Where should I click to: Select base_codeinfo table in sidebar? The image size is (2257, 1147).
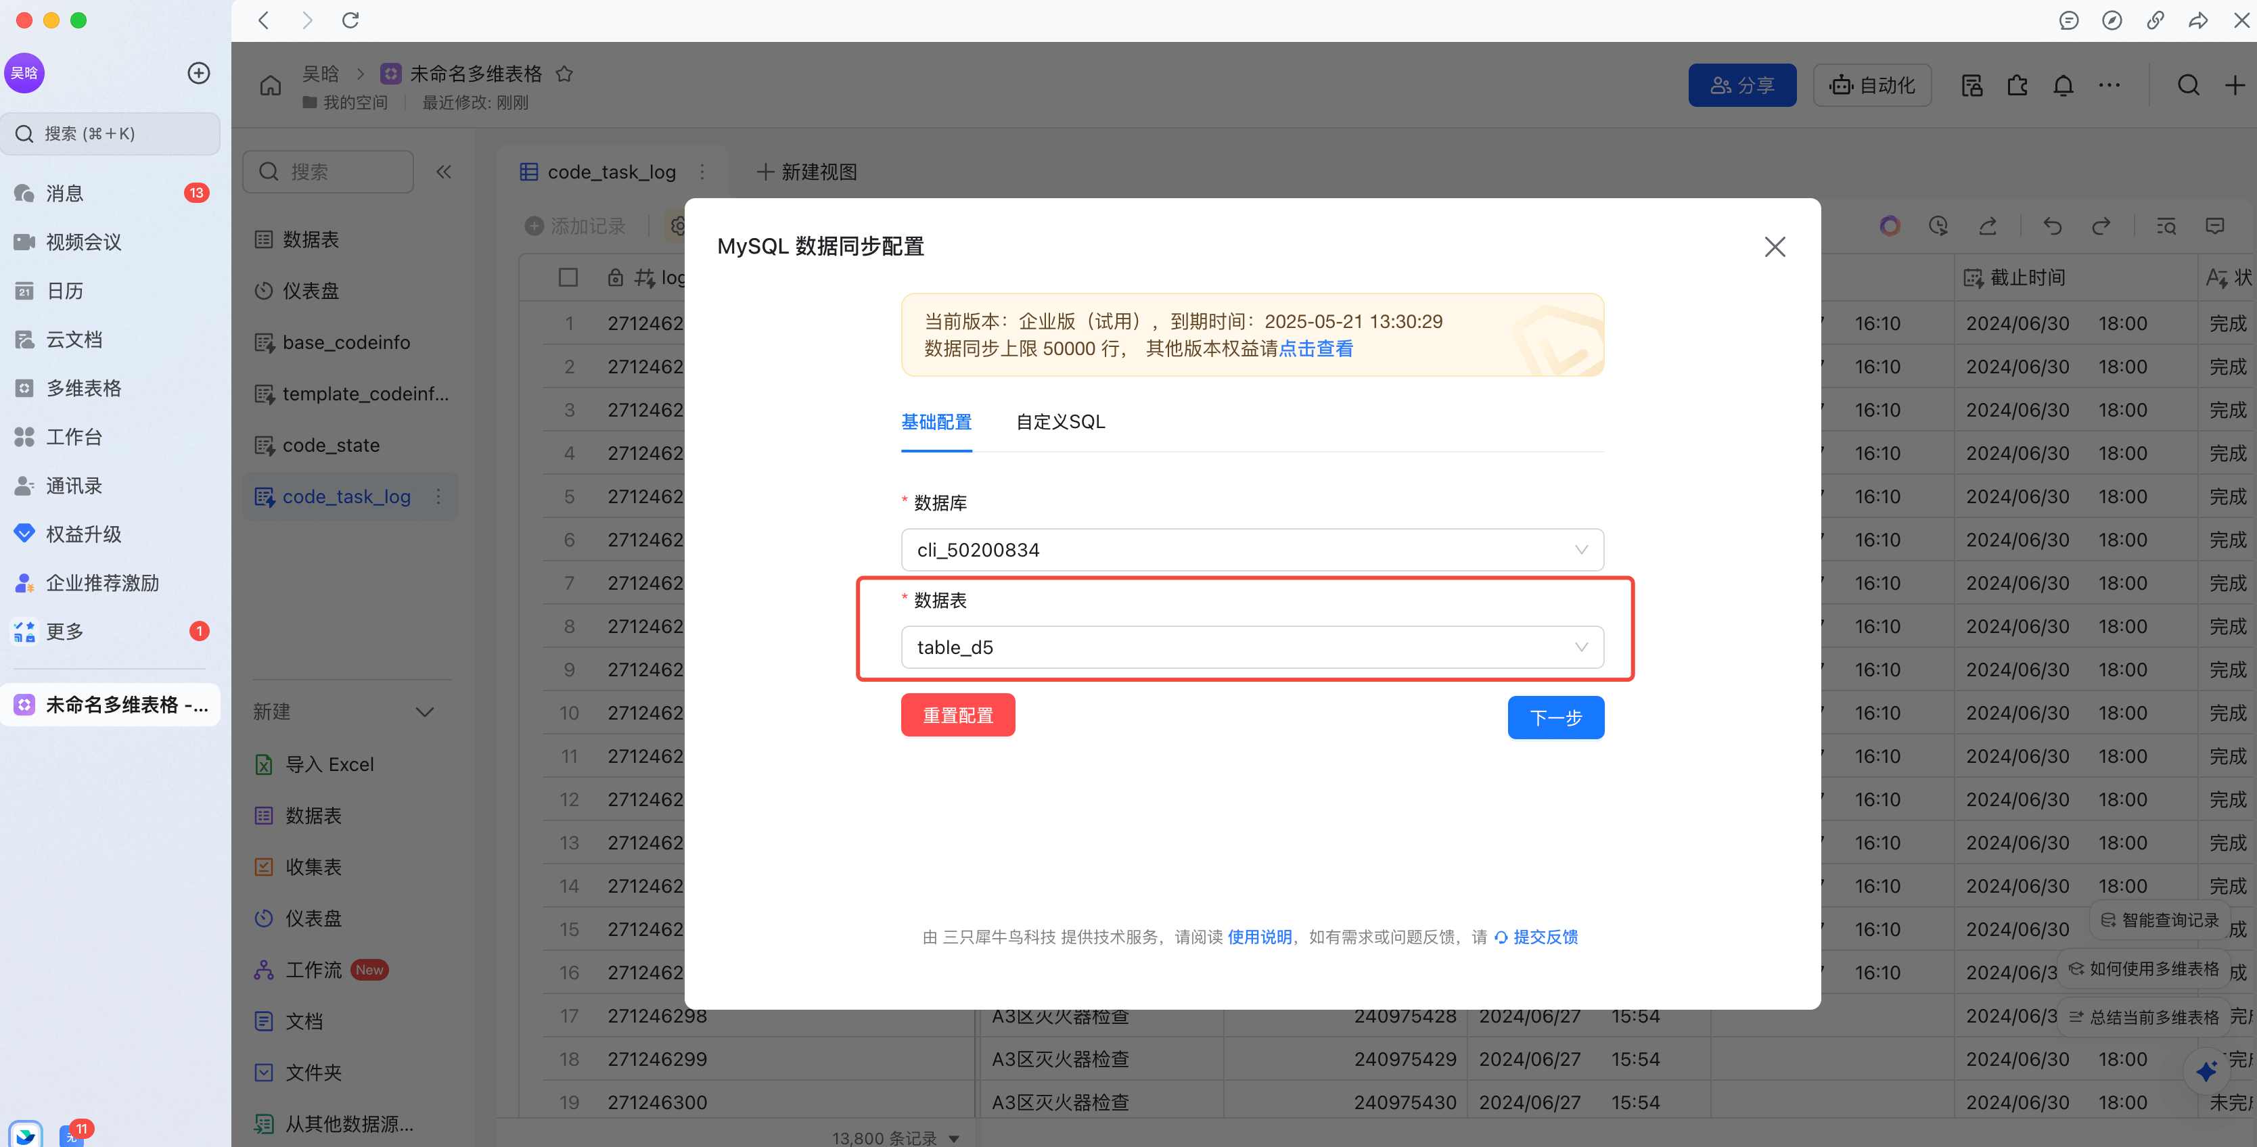pos(350,342)
